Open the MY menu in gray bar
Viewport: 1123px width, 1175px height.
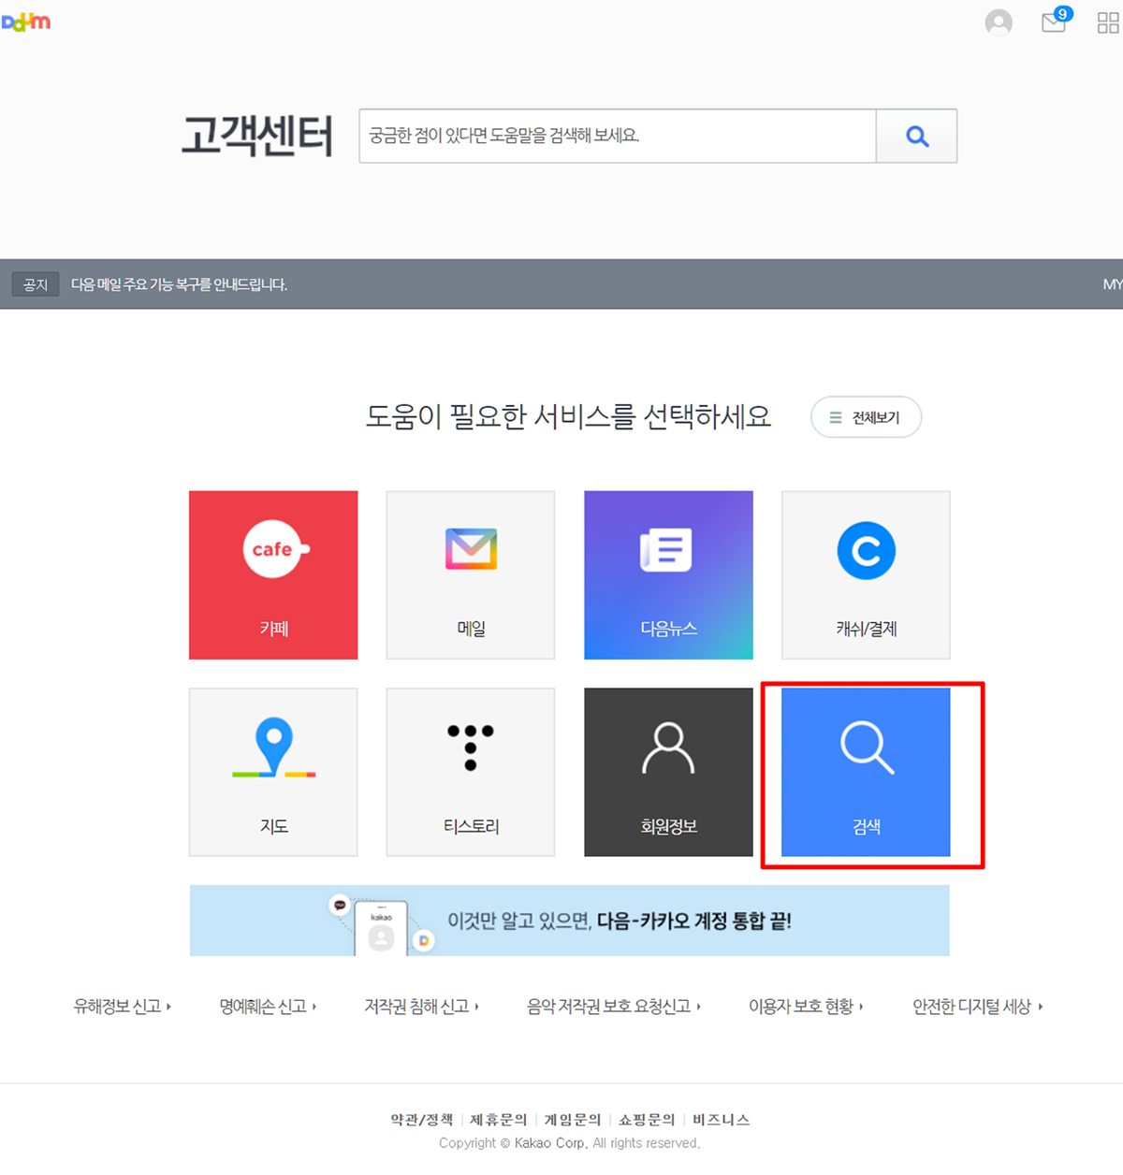coord(1112,284)
